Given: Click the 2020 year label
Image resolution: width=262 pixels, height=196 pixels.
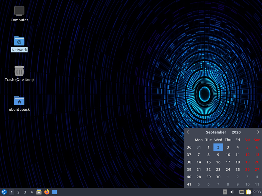Looking at the screenshot, I should click(236, 132).
